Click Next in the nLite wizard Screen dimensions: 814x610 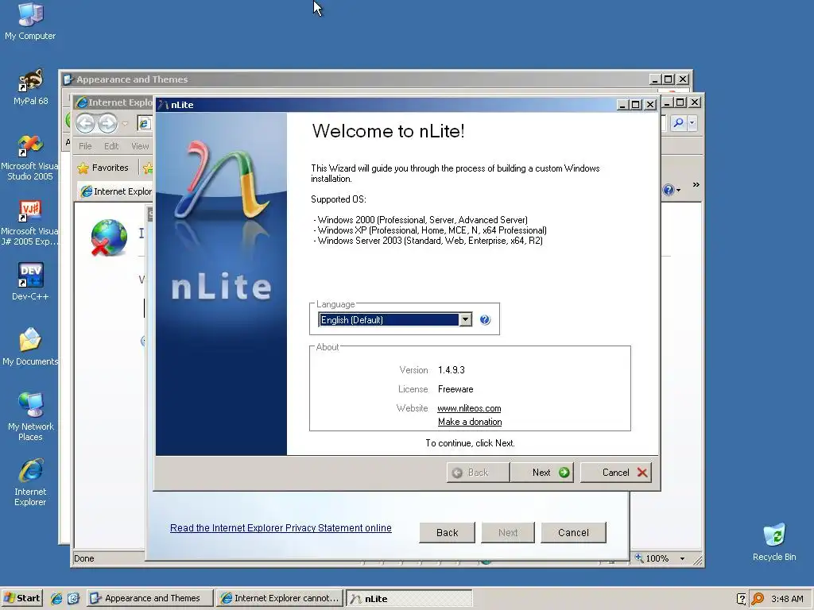542,473
